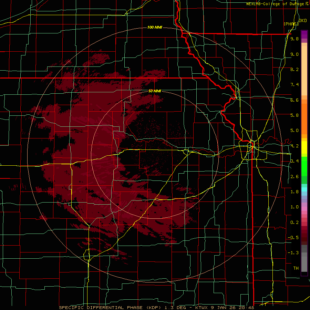Click the cyan segment of the color scale
This screenshot has height=310, width=310.
coord(304,189)
